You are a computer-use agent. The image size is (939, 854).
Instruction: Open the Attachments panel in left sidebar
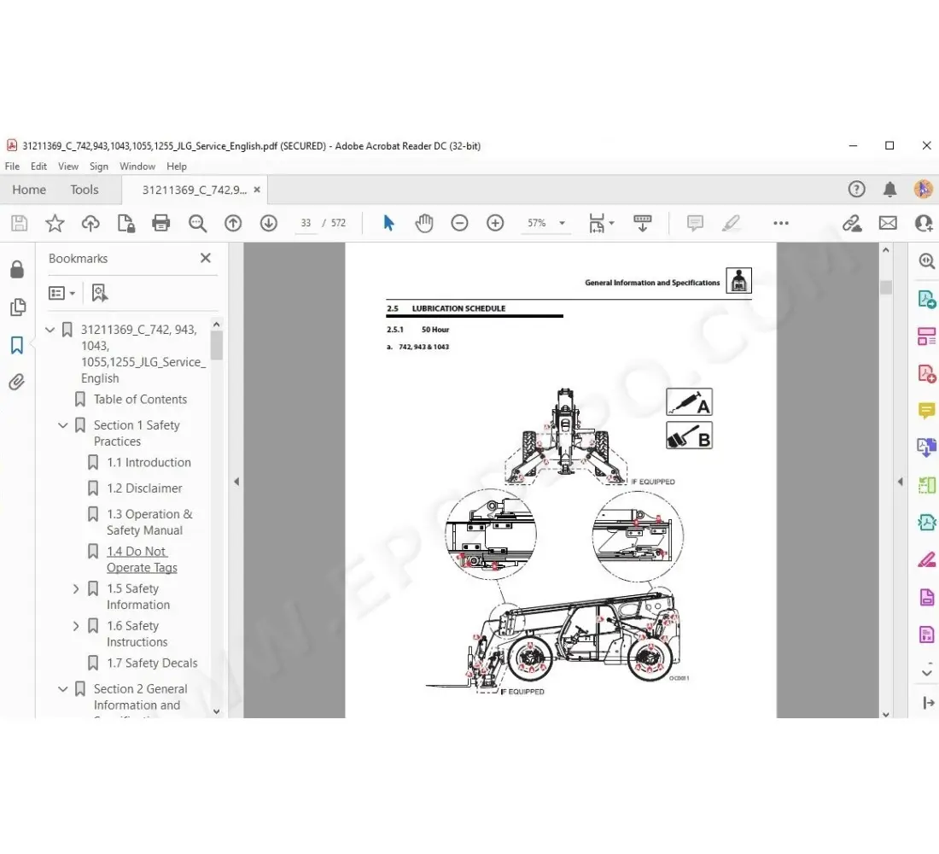[18, 382]
